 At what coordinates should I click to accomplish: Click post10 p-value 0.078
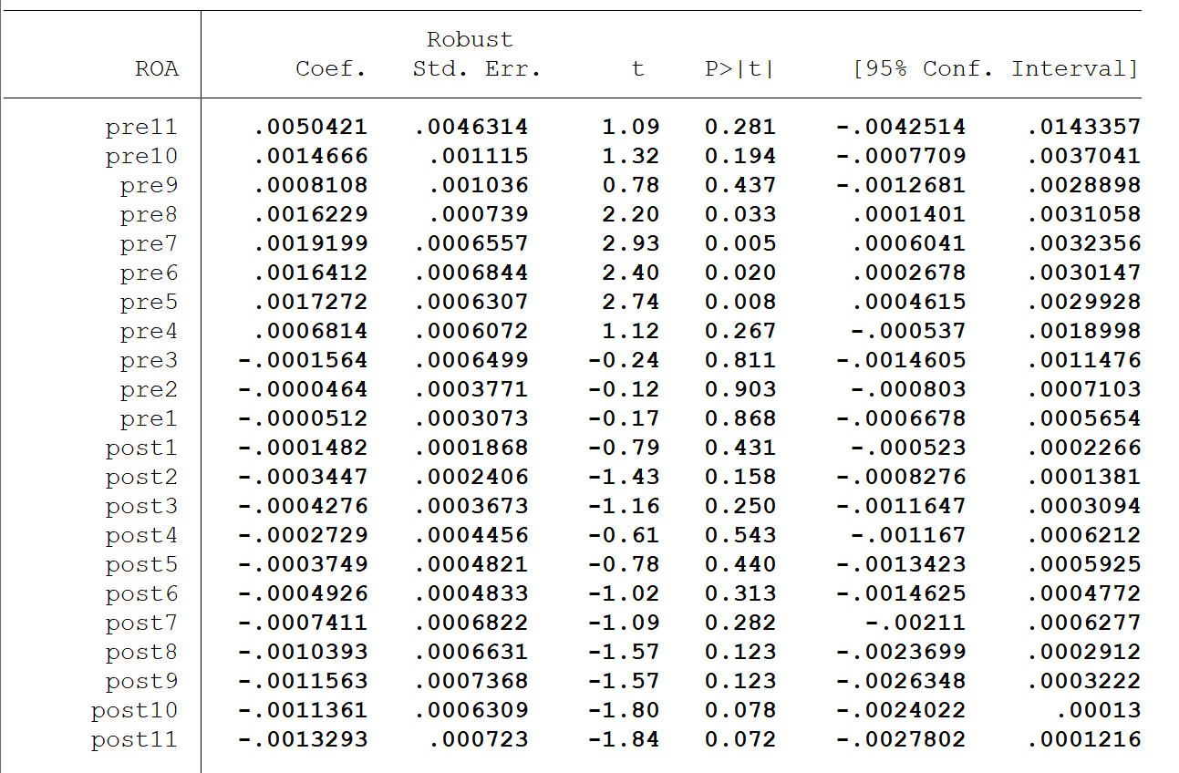click(x=740, y=711)
